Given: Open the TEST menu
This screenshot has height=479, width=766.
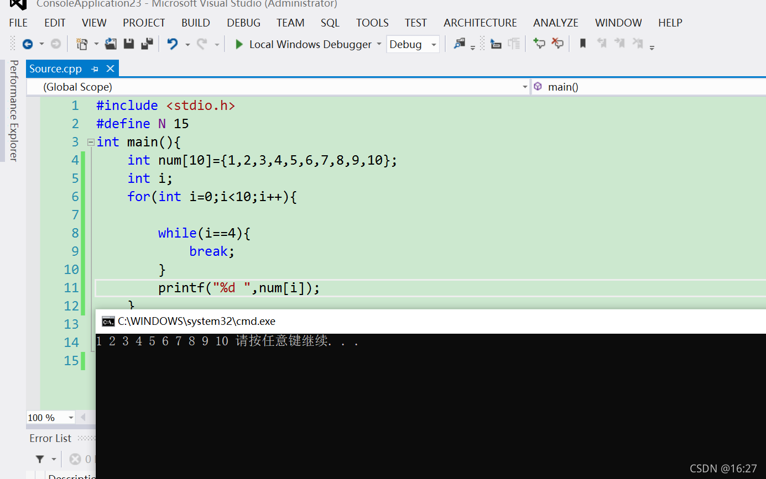Looking at the screenshot, I should pos(416,23).
